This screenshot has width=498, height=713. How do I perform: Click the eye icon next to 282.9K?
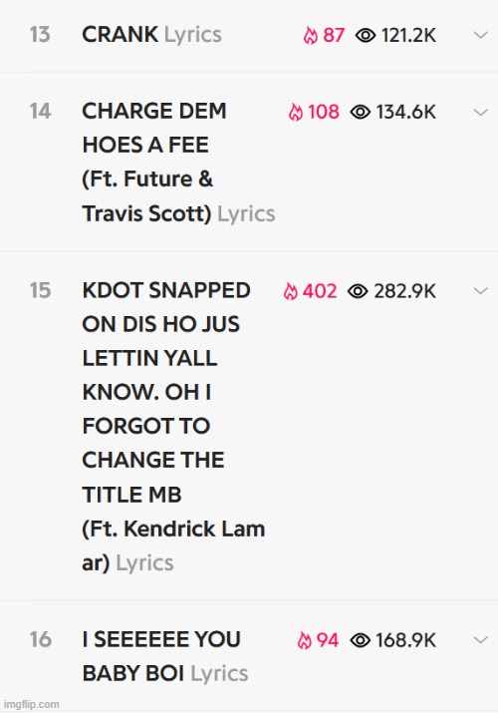(x=358, y=291)
